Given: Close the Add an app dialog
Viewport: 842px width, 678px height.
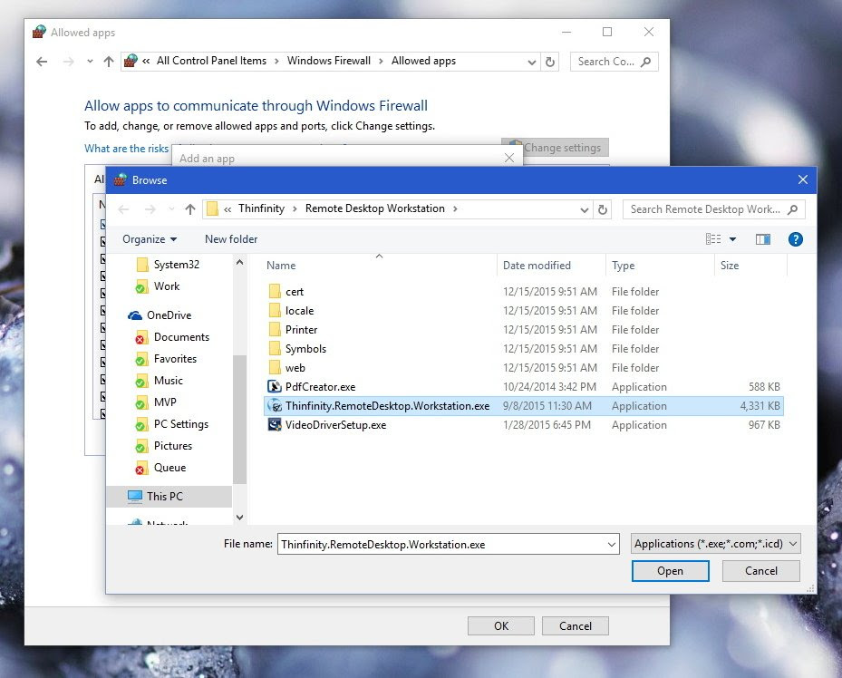Looking at the screenshot, I should tap(509, 158).
